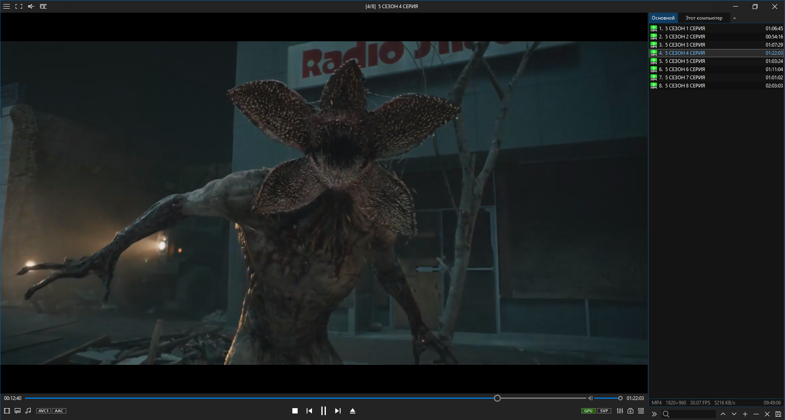
Task: Select 5 СЕЗОН 3 СЕРИЯ in playlist
Action: (716, 45)
